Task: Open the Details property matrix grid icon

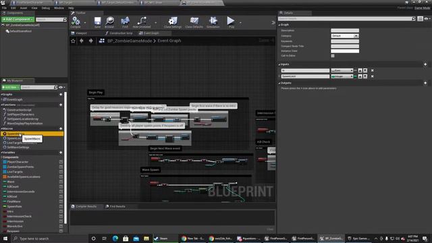Action: tap(420, 19)
